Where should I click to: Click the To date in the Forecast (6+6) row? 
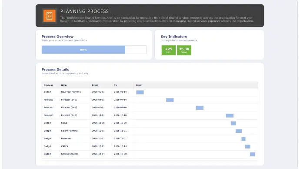[x=120, y=108]
